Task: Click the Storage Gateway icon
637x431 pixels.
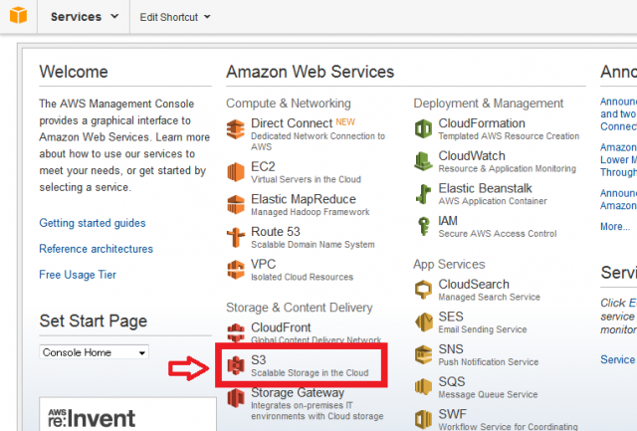Action: 236,398
